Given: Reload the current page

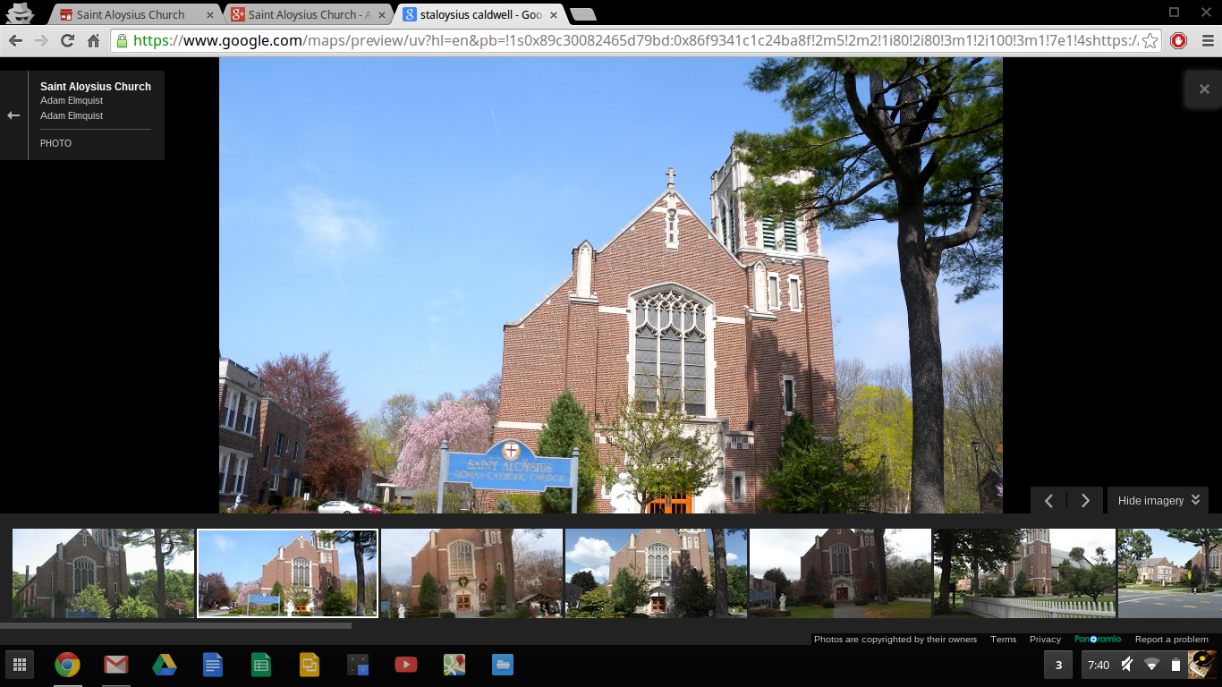Looking at the screenshot, I should pos(67,40).
